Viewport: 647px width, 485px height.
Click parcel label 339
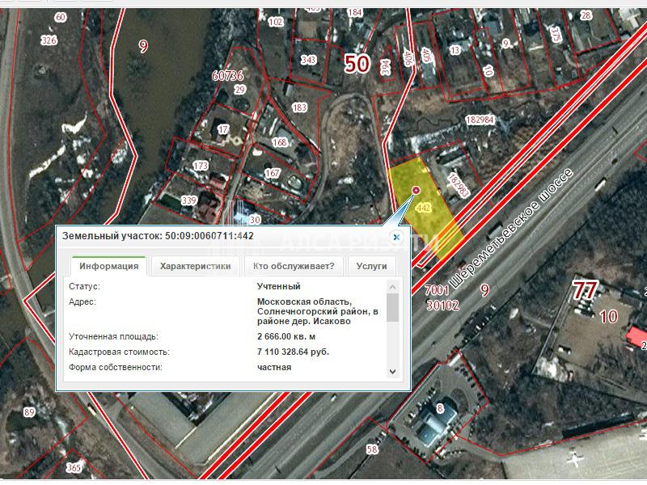pos(189,200)
